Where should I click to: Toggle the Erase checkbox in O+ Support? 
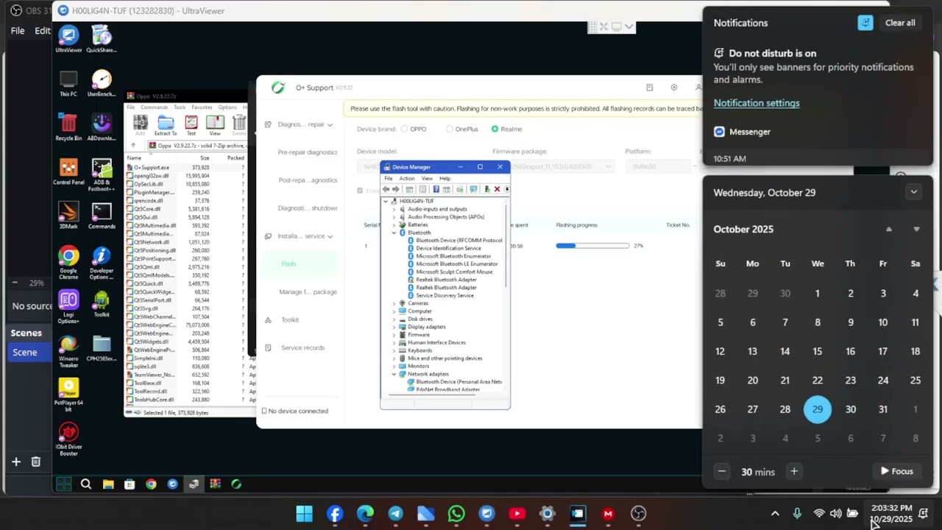pyautogui.click(x=360, y=190)
